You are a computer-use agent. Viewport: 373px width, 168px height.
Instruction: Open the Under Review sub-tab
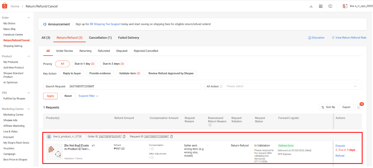click(x=65, y=51)
